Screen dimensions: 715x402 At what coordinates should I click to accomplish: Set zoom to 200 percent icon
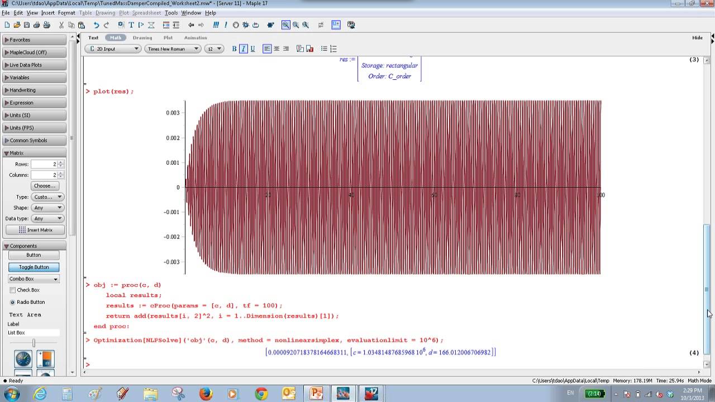(306, 25)
